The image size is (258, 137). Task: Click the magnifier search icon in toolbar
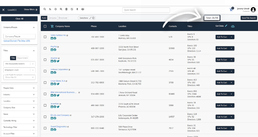(x=45, y=9)
